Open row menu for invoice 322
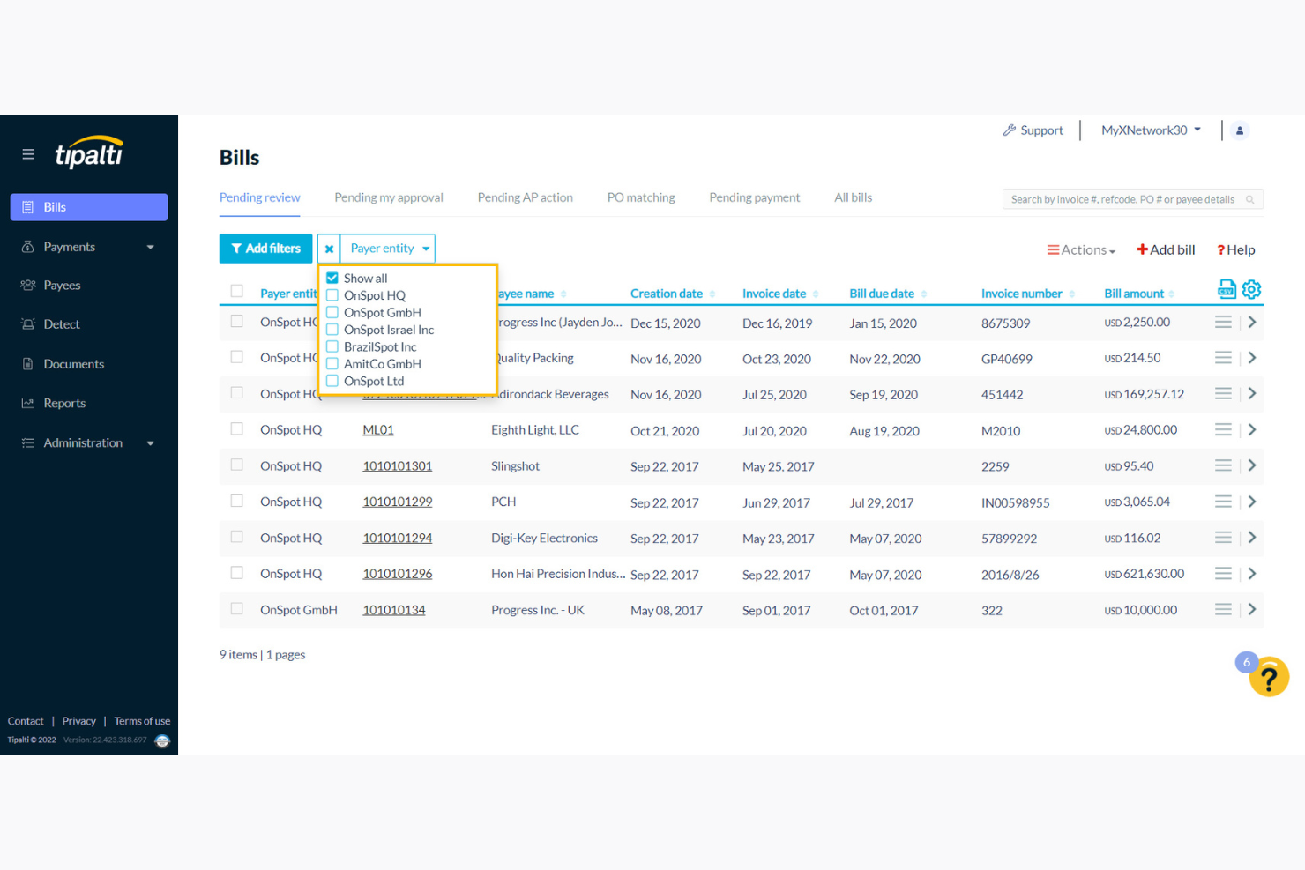The width and height of the screenshot is (1305, 870). coord(1223,610)
